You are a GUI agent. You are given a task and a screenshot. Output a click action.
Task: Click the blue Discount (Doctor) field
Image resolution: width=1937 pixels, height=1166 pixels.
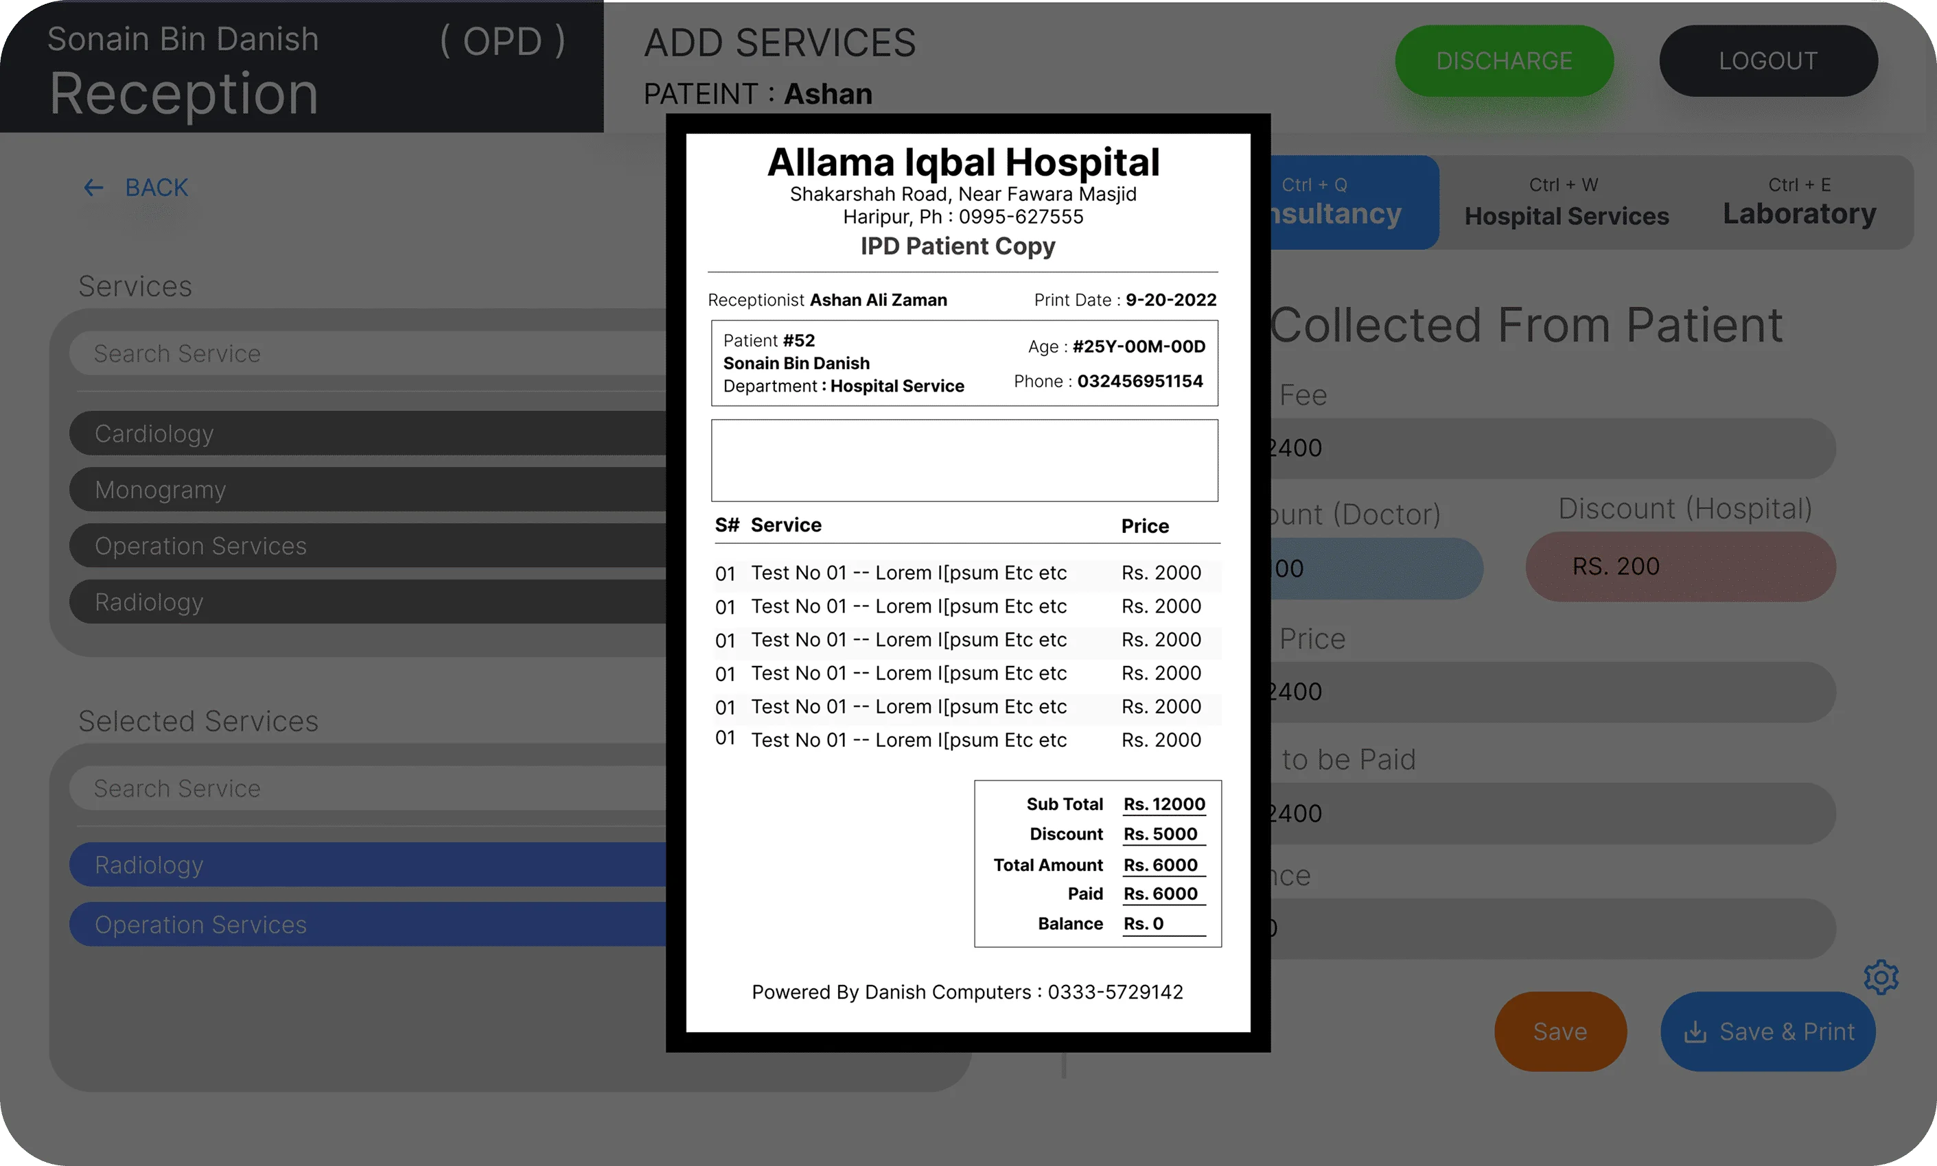pos(1376,568)
